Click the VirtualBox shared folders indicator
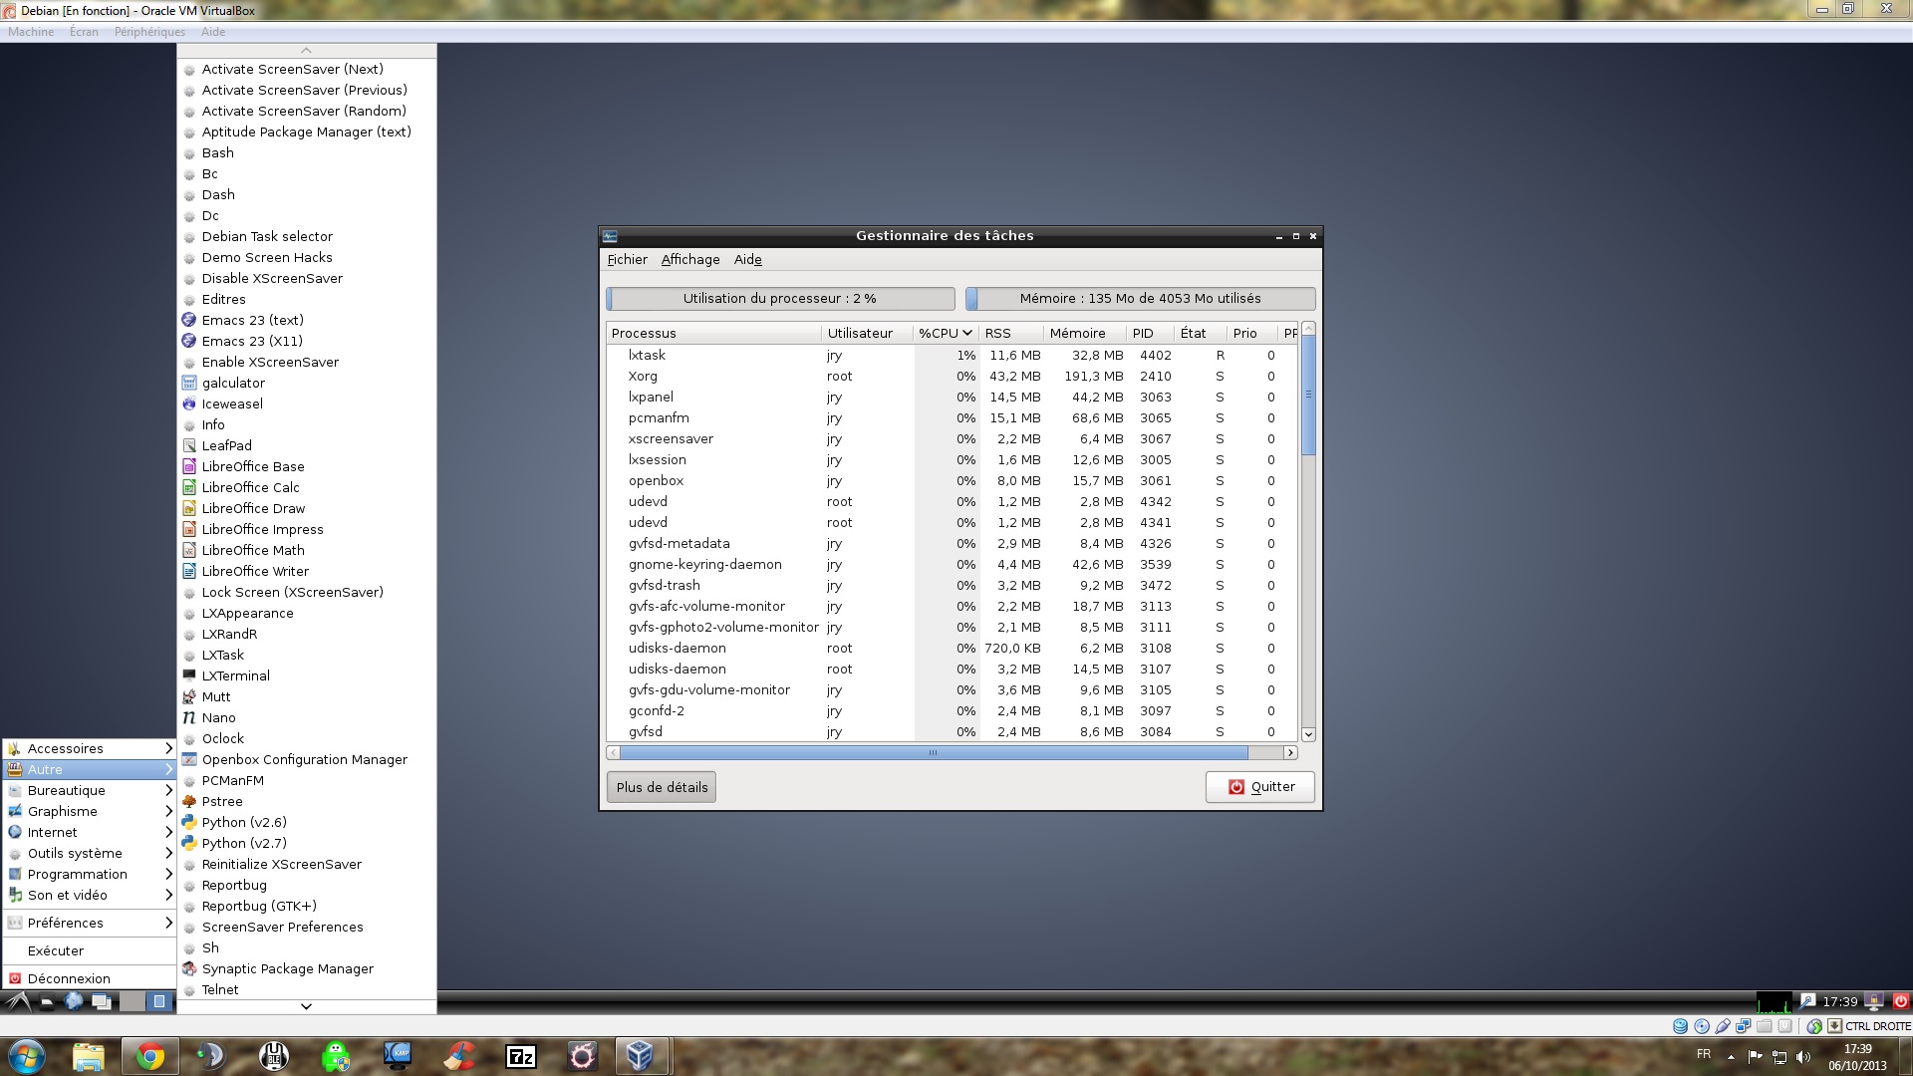This screenshot has height=1076, width=1913. [1764, 1026]
